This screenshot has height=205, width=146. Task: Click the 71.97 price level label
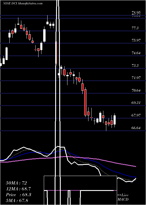(136, 78)
